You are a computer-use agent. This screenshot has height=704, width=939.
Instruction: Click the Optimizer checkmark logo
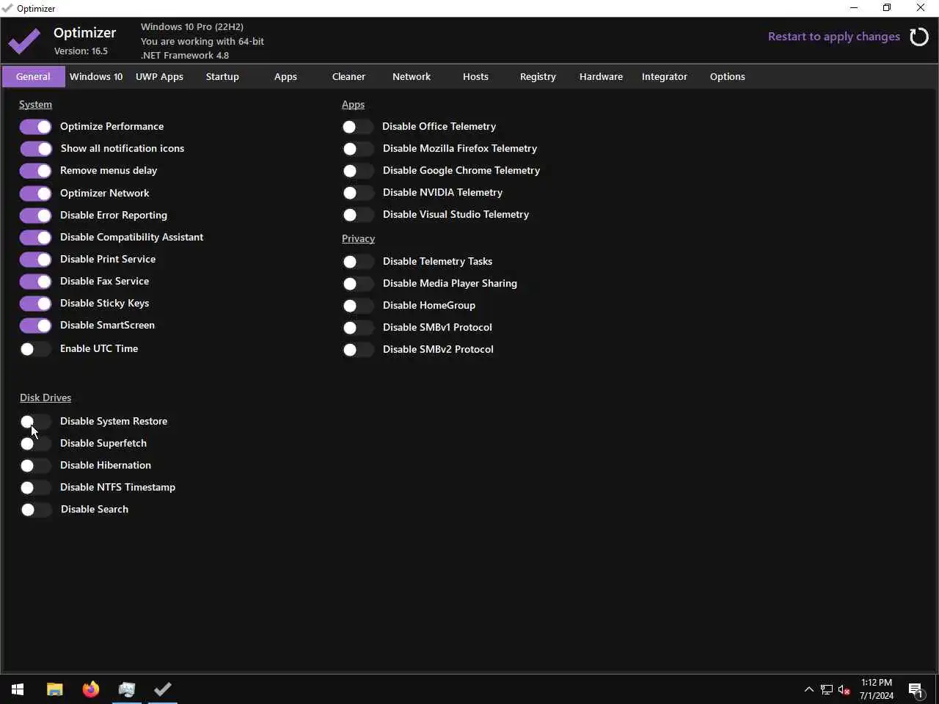24,41
